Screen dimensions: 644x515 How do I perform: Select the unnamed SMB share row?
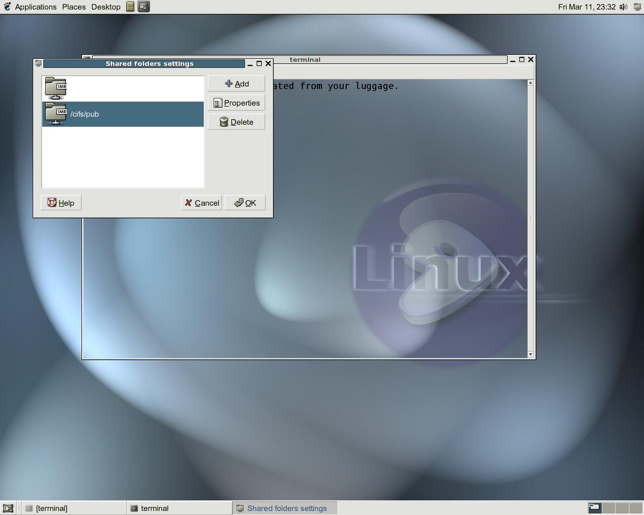tap(123, 89)
